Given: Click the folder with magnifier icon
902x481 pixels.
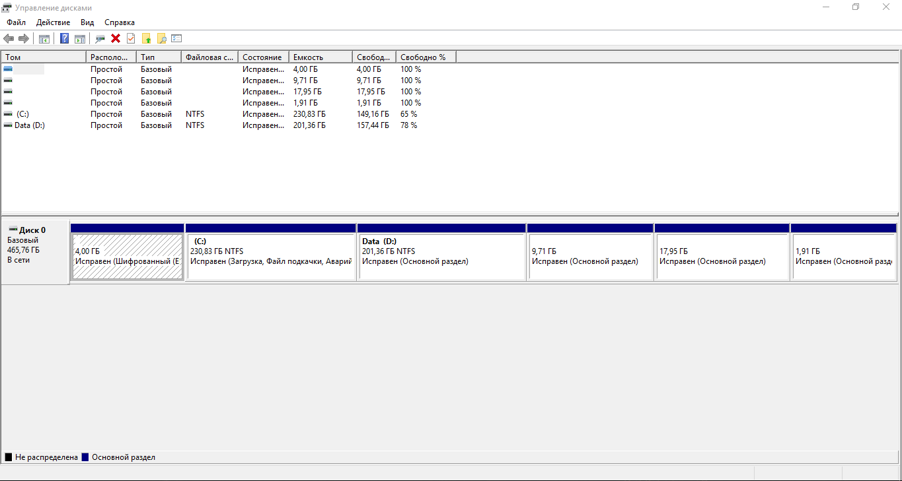Looking at the screenshot, I should [x=161, y=38].
